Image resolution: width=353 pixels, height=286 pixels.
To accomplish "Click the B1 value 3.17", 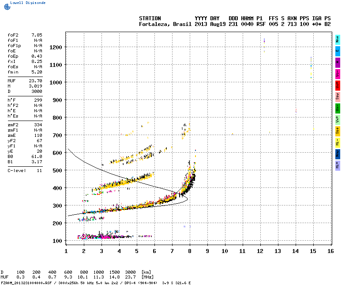I will pos(37,162).
